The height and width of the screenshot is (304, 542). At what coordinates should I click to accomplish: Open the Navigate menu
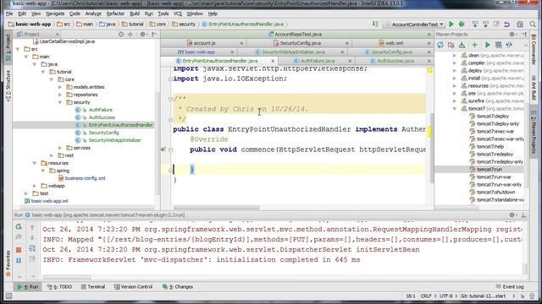coord(55,14)
